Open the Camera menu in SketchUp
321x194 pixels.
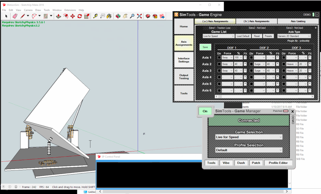(x=28, y=10)
